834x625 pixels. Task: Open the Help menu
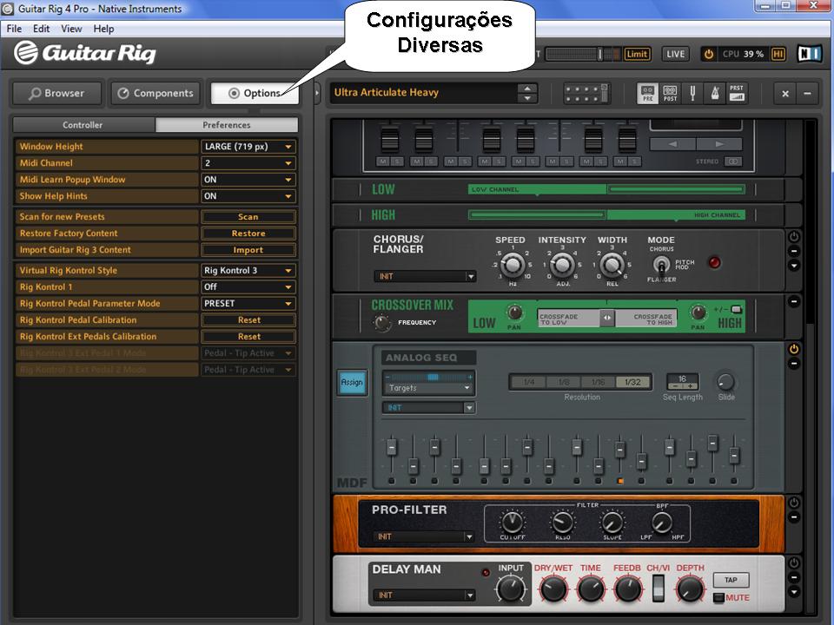[103, 29]
